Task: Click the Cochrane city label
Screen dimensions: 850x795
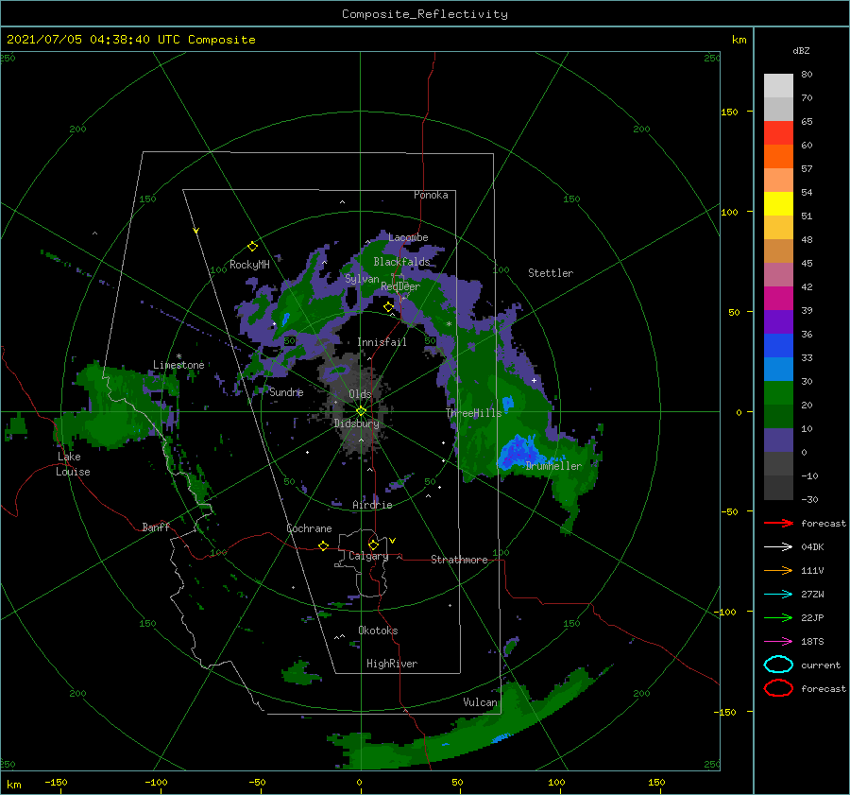Action: pyautogui.click(x=309, y=528)
